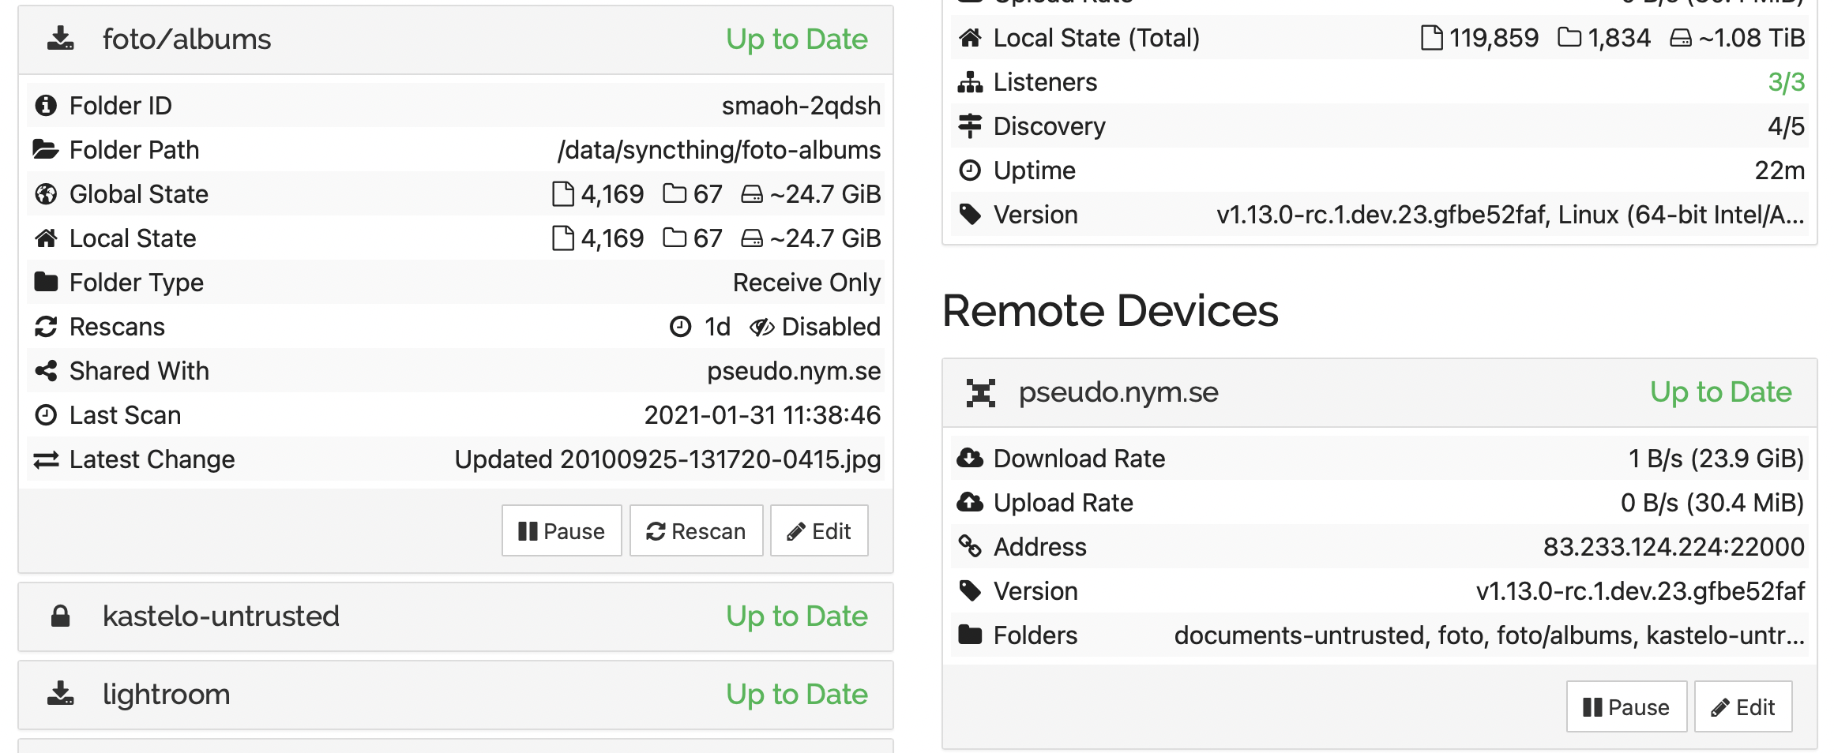Click the folder icon beside Folder Type
The width and height of the screenshot is (1834, 753).
[x=46, y=282]
